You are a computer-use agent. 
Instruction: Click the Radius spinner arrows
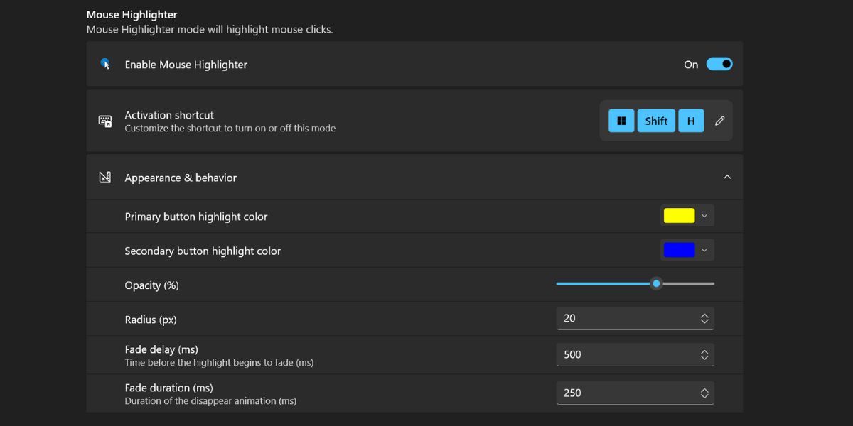704,318
